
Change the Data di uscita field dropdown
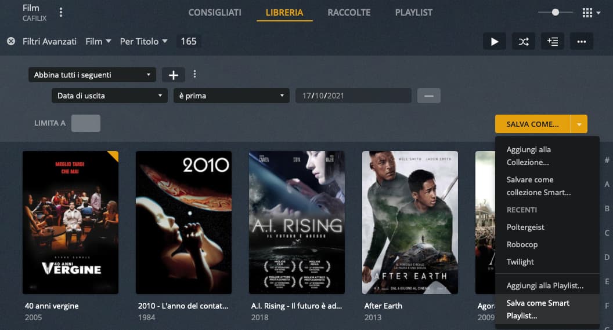tap(110, 96)
